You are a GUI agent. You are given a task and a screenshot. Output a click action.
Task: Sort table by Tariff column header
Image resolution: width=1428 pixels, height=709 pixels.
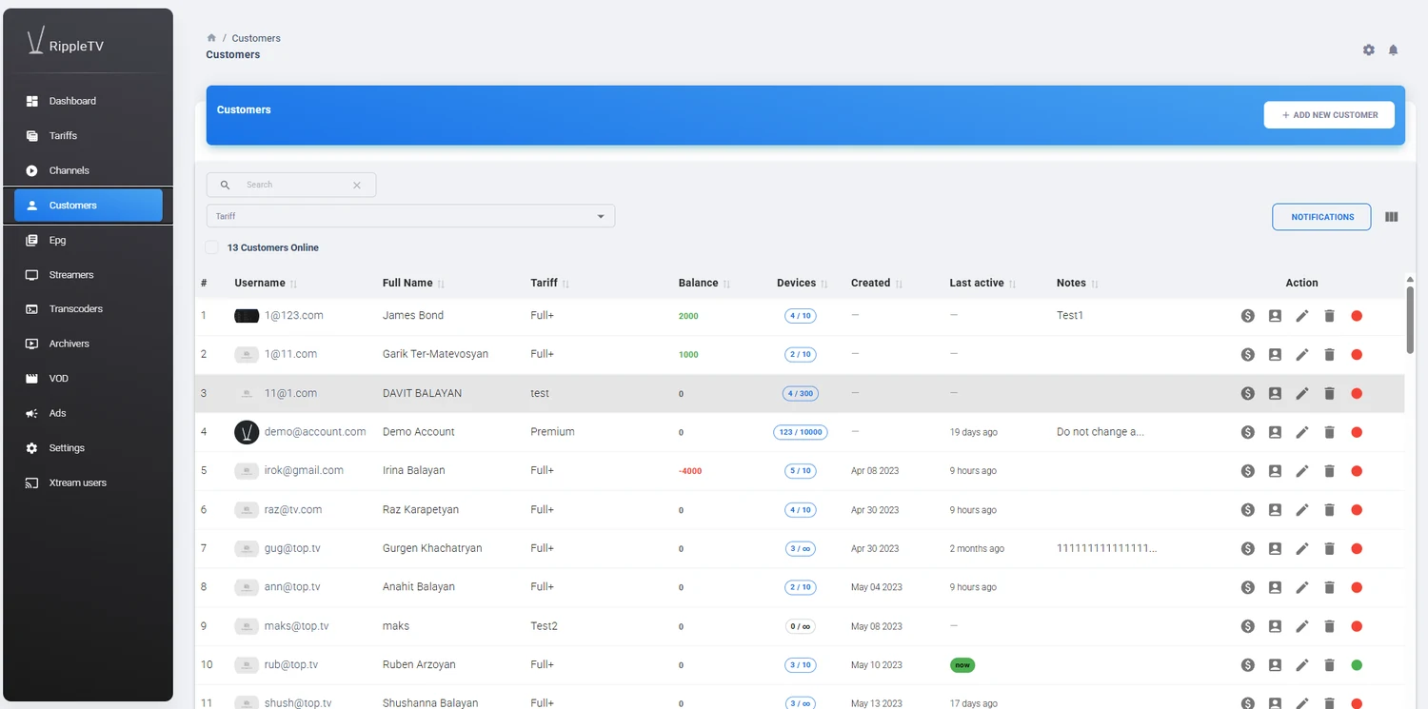549,283
